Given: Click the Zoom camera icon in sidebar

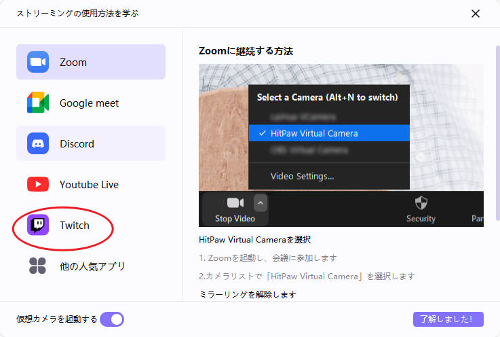Looking at the screenshot, I should click(x=38, y=62).
